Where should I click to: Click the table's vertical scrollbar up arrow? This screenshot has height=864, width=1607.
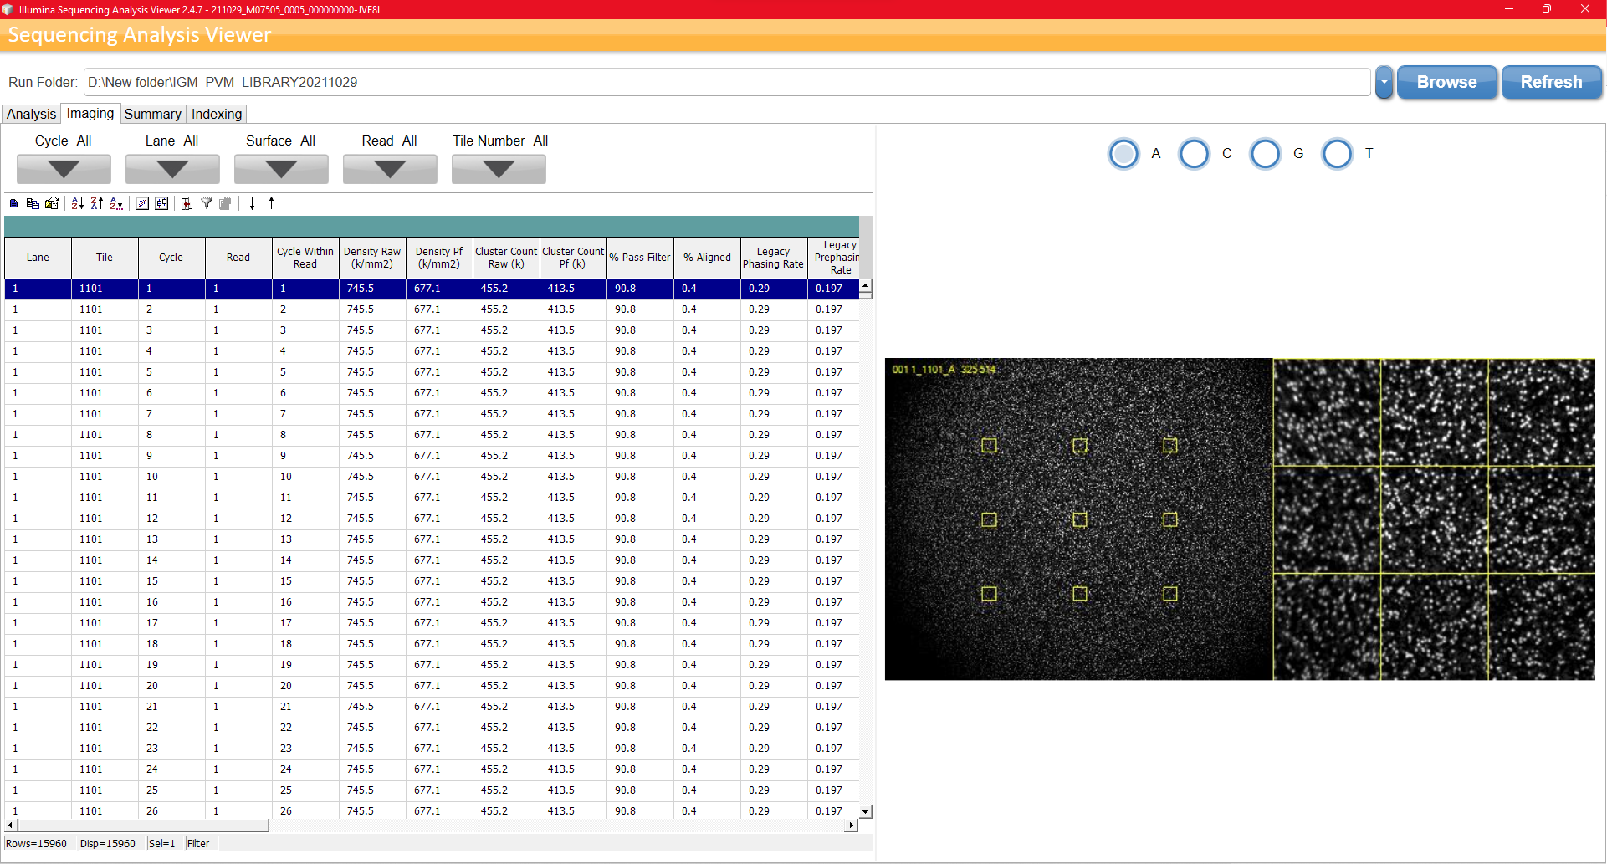click(x=866, y=285)
